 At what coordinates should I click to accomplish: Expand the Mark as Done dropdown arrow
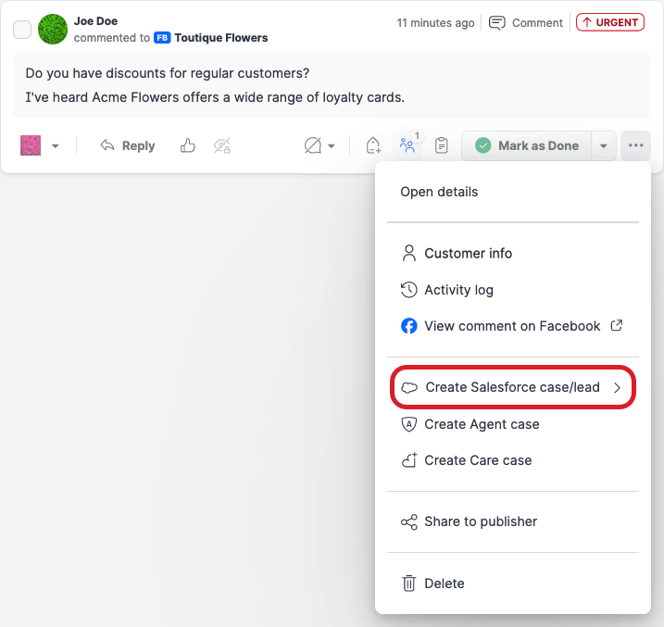tap(604, 145)
